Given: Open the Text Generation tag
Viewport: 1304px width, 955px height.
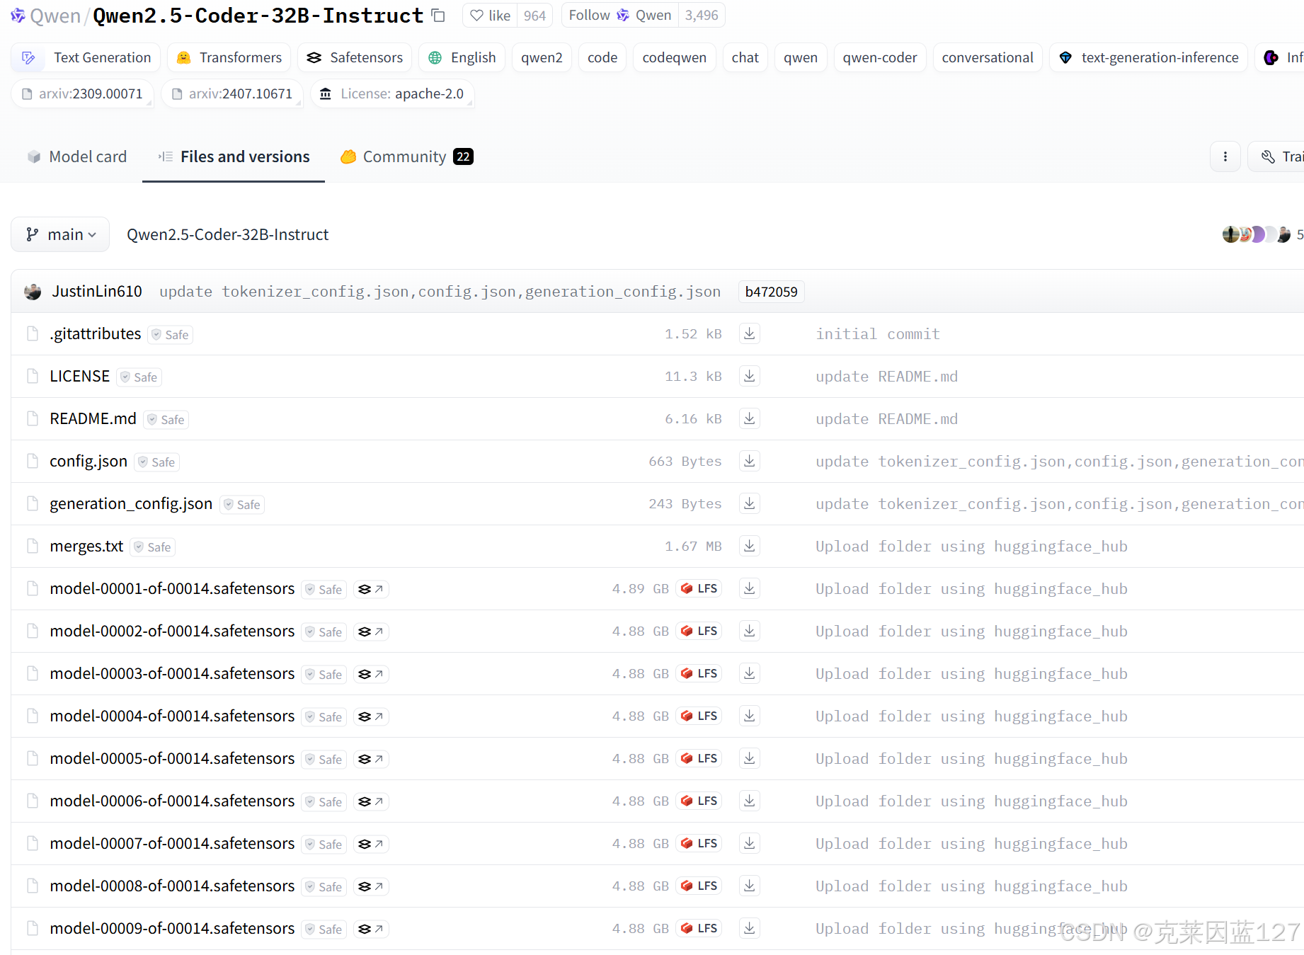Looking at the screenshot, I should click(86, 57).
